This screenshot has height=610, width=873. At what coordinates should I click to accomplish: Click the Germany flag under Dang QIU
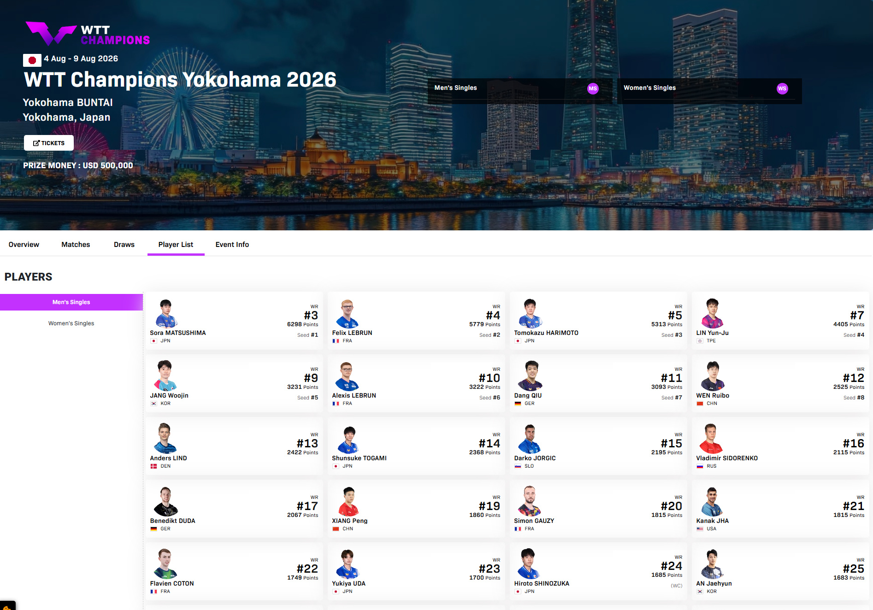point(518,404)
